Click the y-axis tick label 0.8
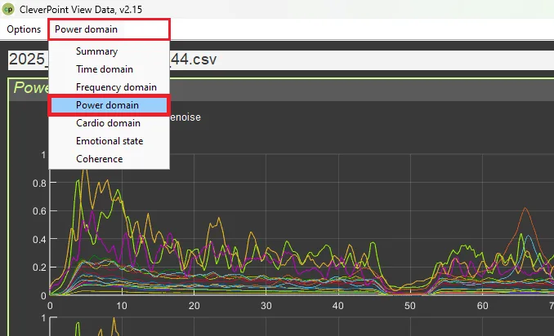The image size is (554, 336). coord(39,183)
